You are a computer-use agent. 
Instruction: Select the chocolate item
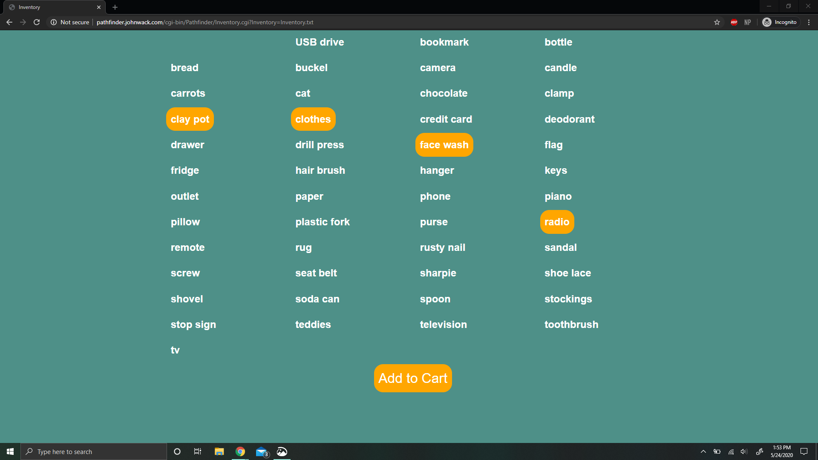[x=444, y=93]
